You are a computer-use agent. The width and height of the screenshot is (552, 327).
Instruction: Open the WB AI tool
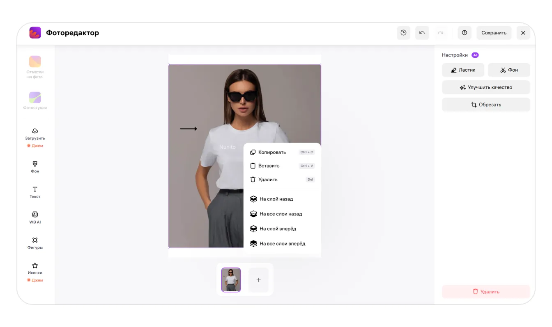[35, 217]
